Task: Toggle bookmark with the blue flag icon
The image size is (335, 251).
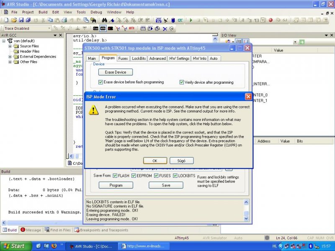Action: point(111,20)
